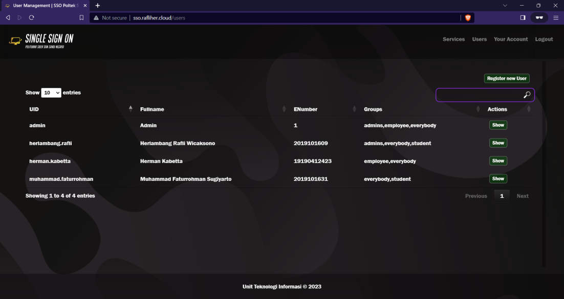The width and height of the screenshot is (564, 299).
Task: Click the Register new User button
Action: pos(506,78)
